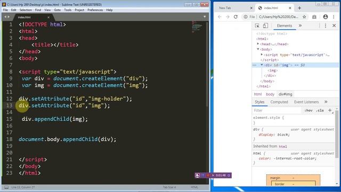Click the DevTools styles pane scrollbar
341x192 pixels.
pos(337,134)
